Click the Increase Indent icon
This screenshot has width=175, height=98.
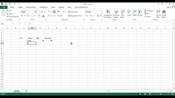(61, 16)
